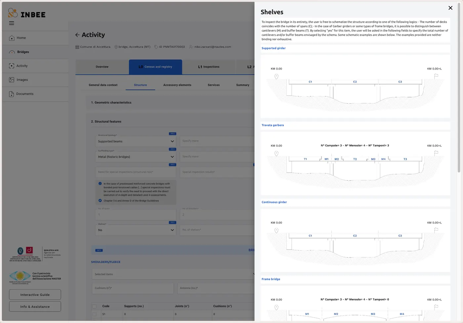Open the Structural typology dropdown showing Supported beams
Viewport: 463px width, 323px height.
point(136,141)
